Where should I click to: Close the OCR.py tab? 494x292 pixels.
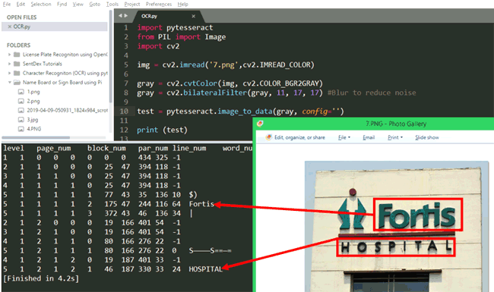click(x=194, y=16)
